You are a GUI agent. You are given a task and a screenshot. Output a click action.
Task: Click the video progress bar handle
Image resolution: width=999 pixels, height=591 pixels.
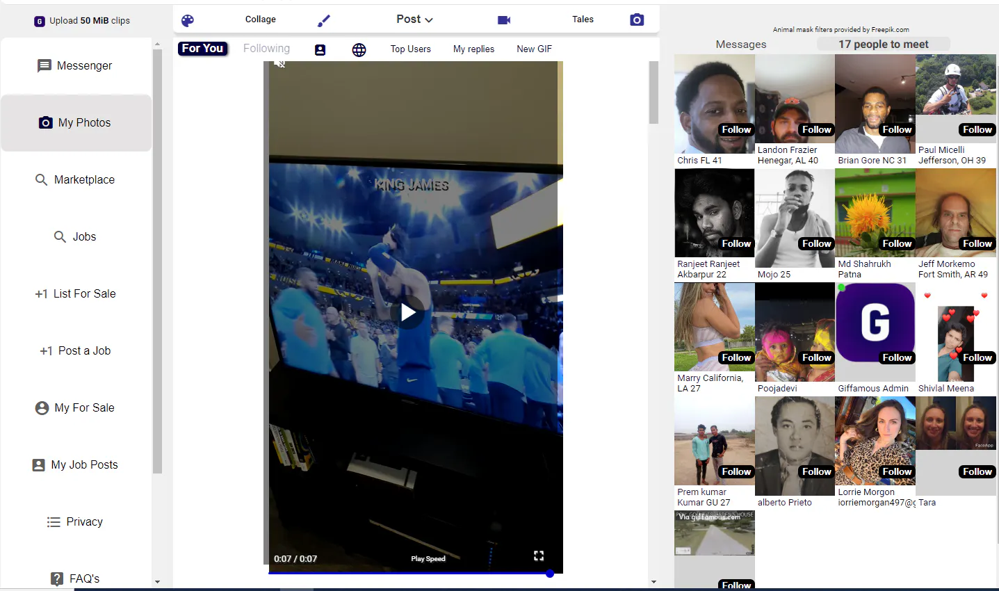[550, 574]
